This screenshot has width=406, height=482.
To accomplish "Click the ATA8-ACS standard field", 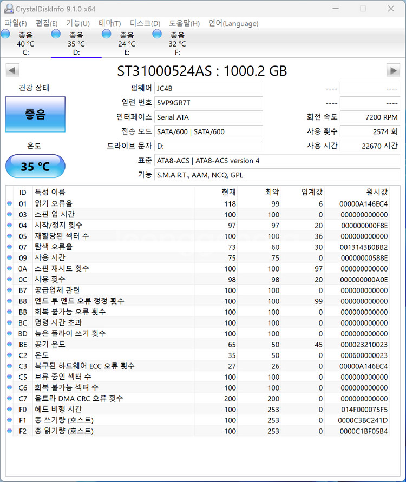I will [277, 161].
